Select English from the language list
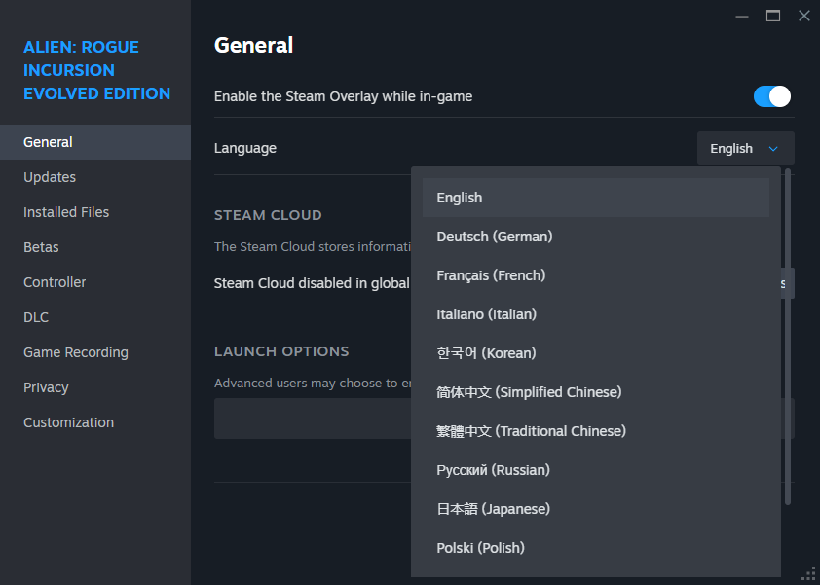The image size is (820, 585). 595,198
